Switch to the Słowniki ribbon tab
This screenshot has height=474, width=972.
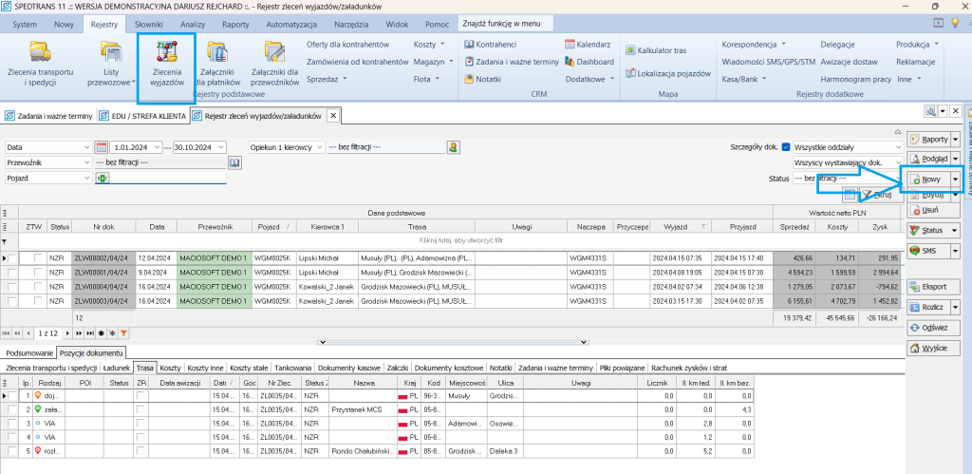[x=147, y=22]
